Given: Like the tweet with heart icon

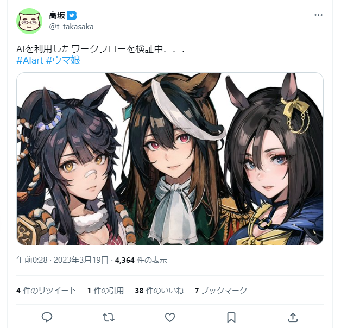Looking at the screenshot, I should click(x=170, y=318).
